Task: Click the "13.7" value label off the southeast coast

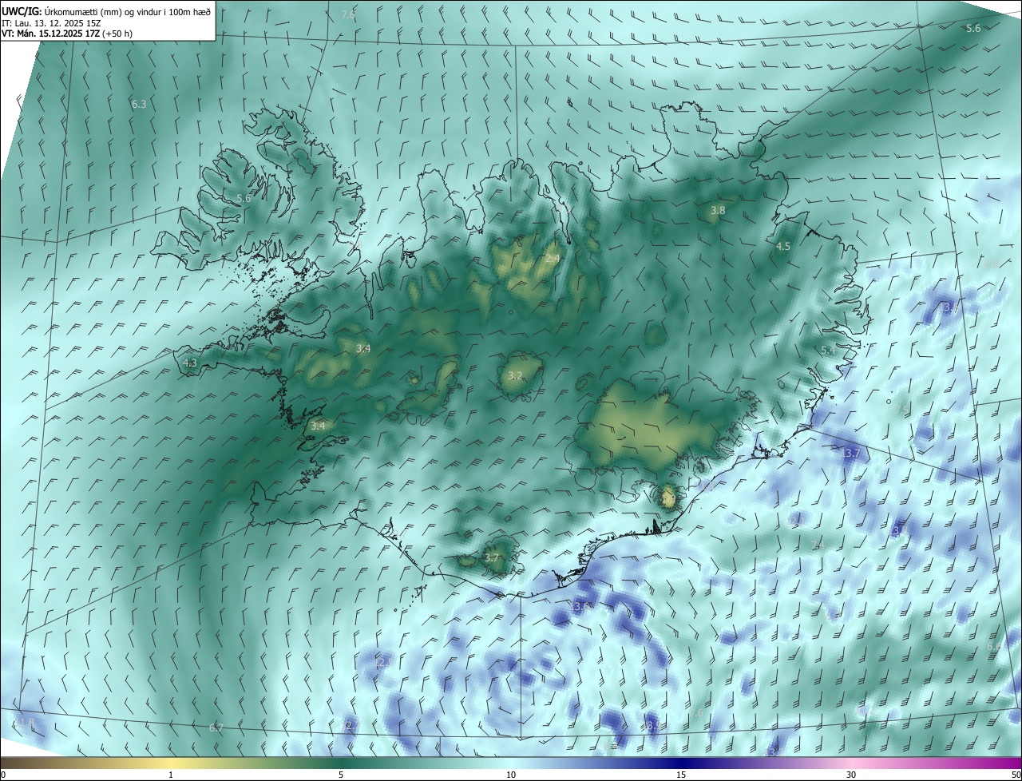Action: pos(851,453)
